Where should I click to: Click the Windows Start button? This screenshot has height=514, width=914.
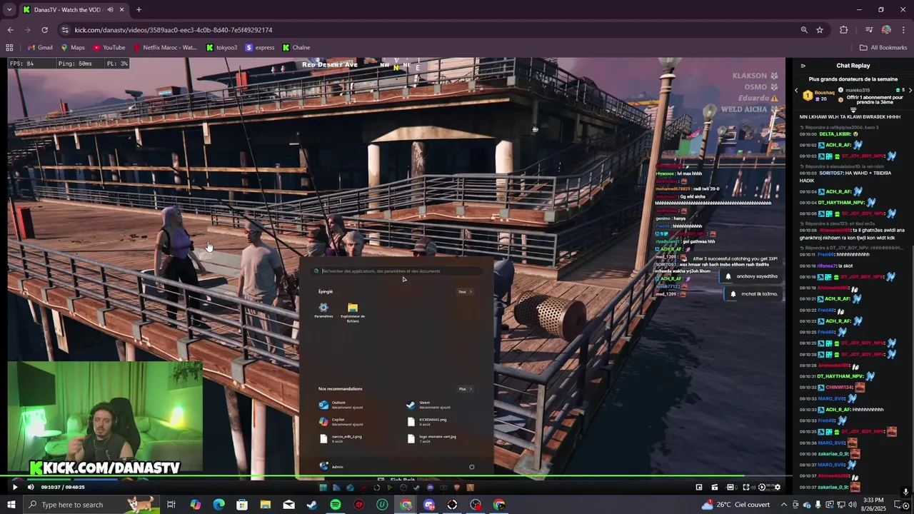click(x=12, y=505)
